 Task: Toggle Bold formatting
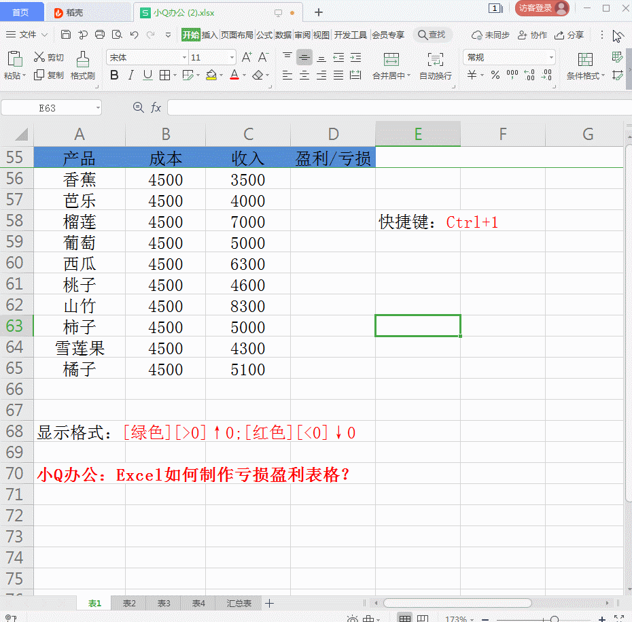[x=114, y=75]
